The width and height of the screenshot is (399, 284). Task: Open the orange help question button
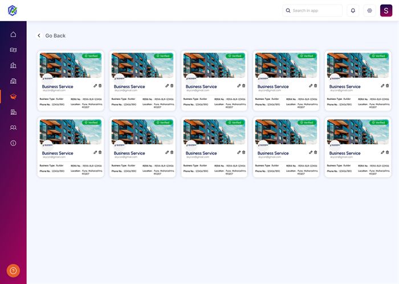coord(13,271)
